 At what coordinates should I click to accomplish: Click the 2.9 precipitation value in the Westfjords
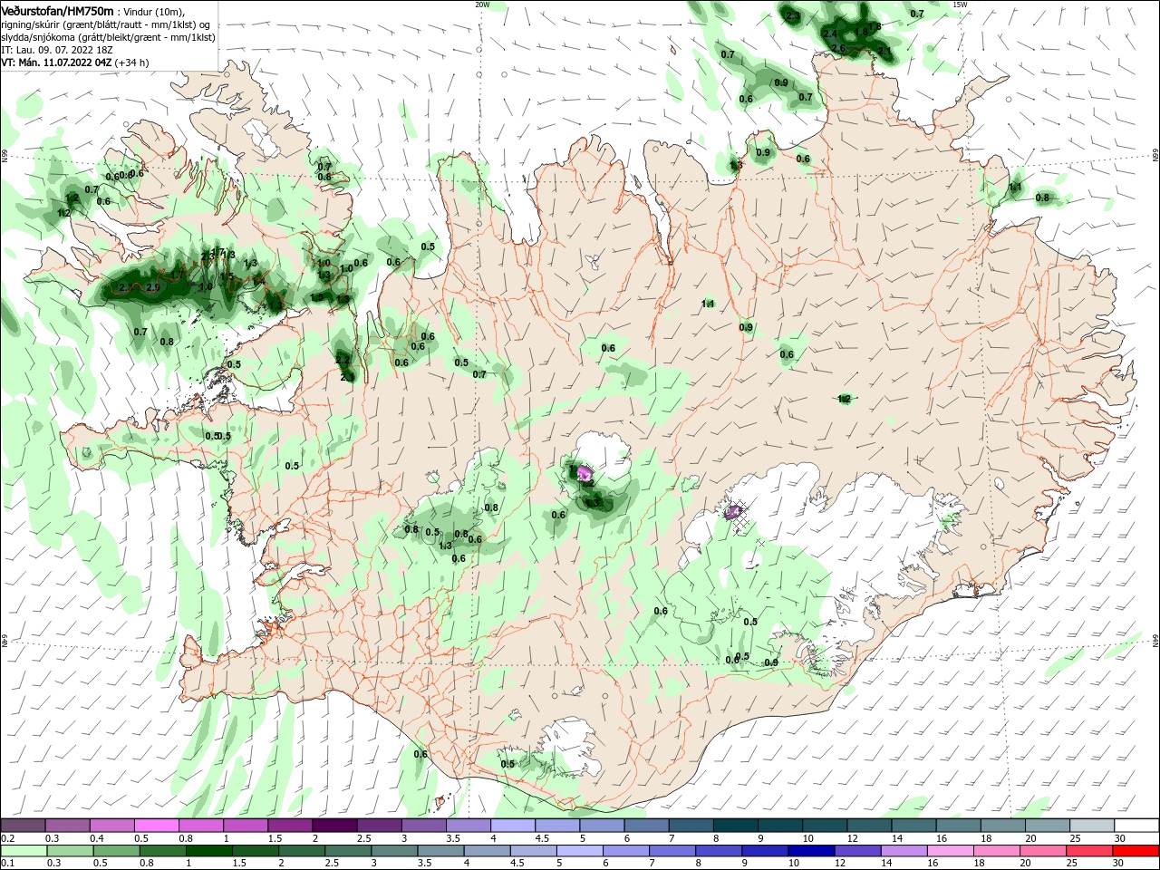153,287
